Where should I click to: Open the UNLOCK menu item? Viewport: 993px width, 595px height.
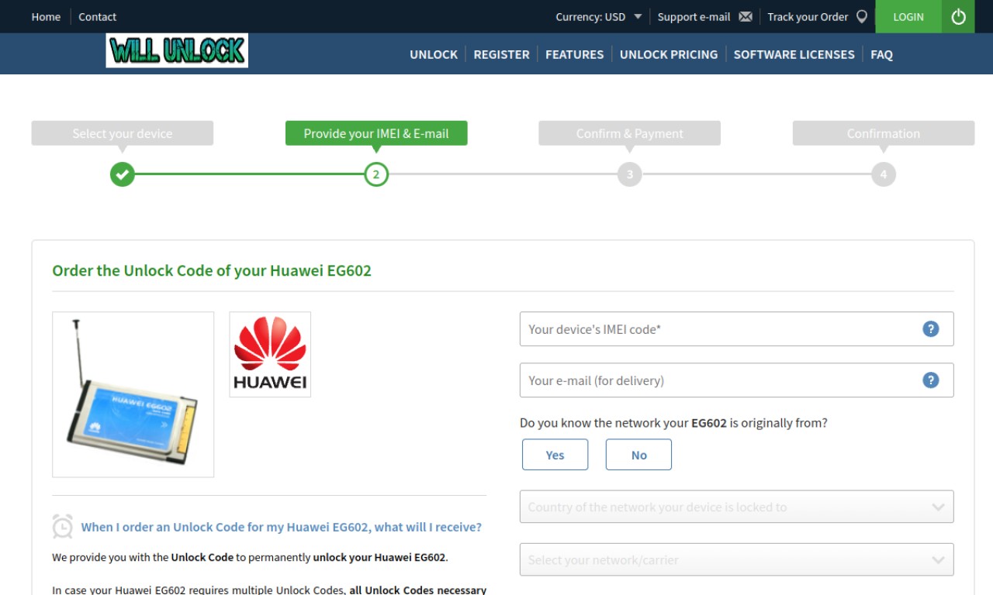click(434, 54)
